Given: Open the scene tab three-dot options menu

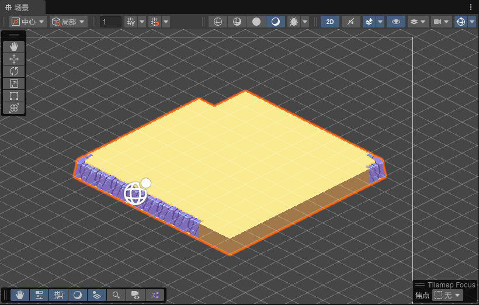Looking at the screenshot, I should [x=470, y=7].
